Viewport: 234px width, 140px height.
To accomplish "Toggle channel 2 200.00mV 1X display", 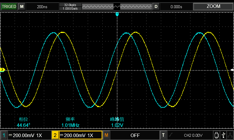I will pyautogui.click(x=80, y=135).
